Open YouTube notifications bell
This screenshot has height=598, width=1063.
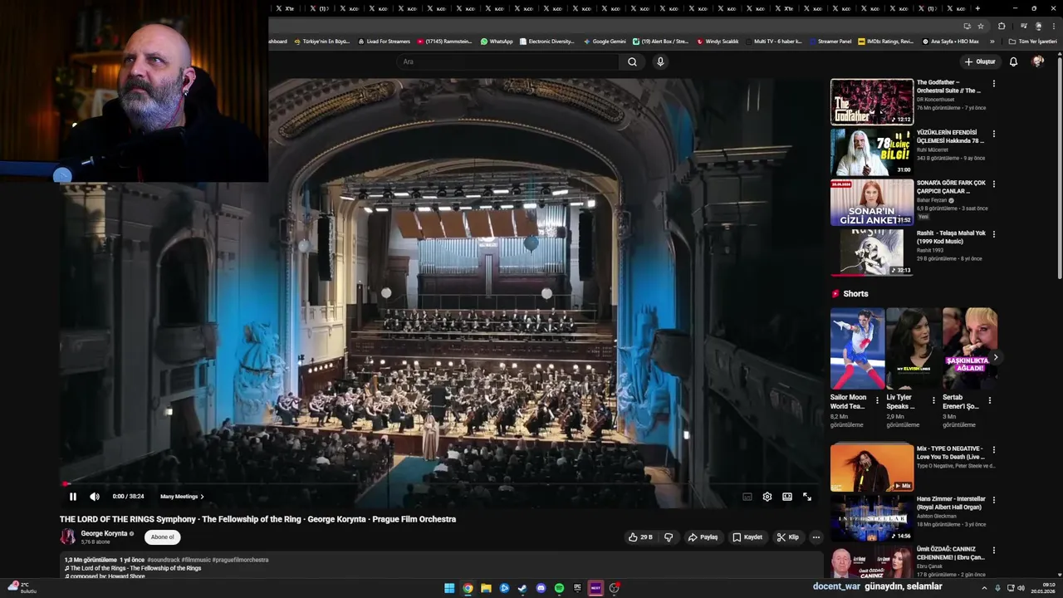(1013, 61)
